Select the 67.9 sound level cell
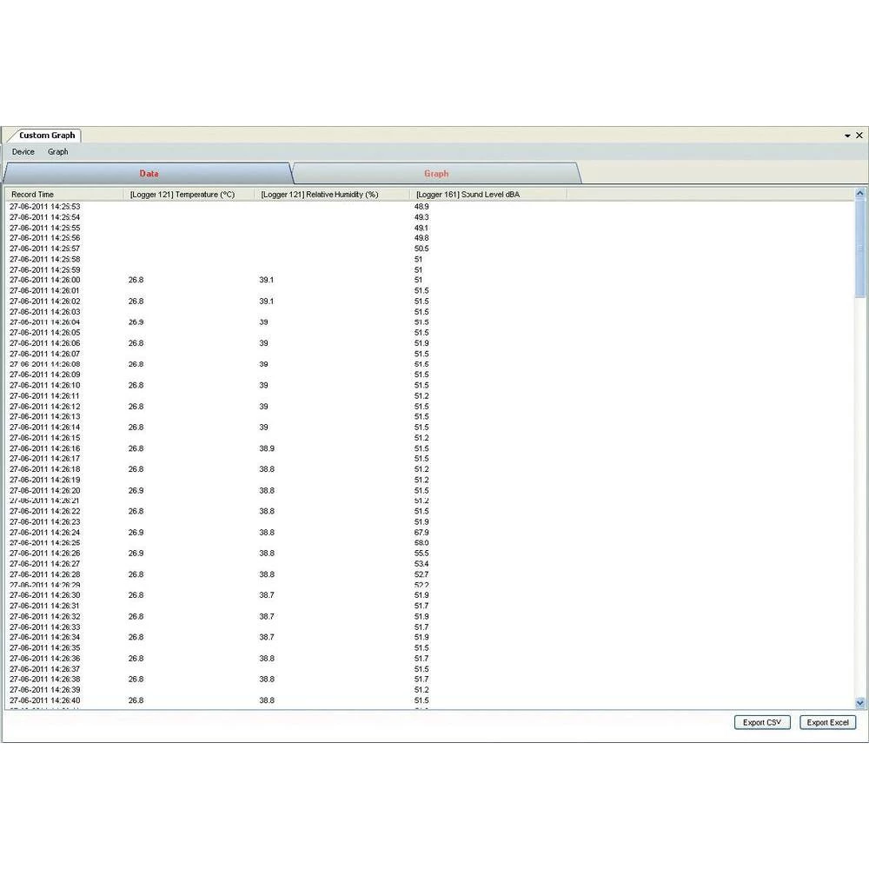This screenshot has width=869, height=869. (x=421, y=533)
